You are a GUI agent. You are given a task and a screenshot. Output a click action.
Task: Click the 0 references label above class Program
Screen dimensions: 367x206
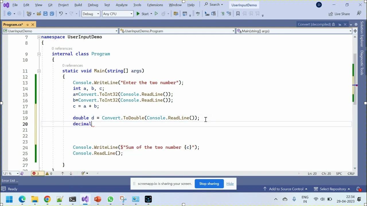click(62, 49)
